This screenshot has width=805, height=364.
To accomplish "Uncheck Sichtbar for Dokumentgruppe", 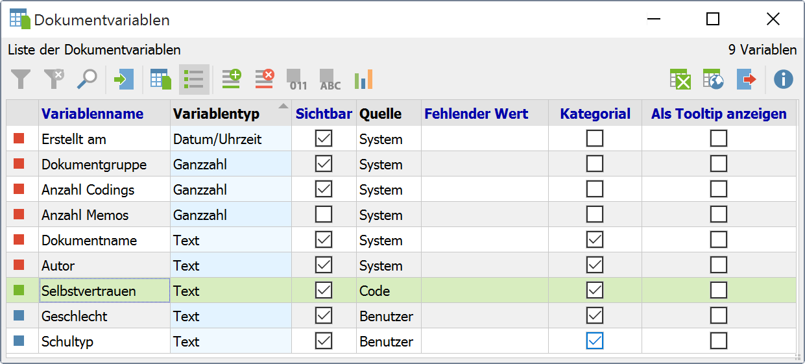I will click(x=324, y=164).
